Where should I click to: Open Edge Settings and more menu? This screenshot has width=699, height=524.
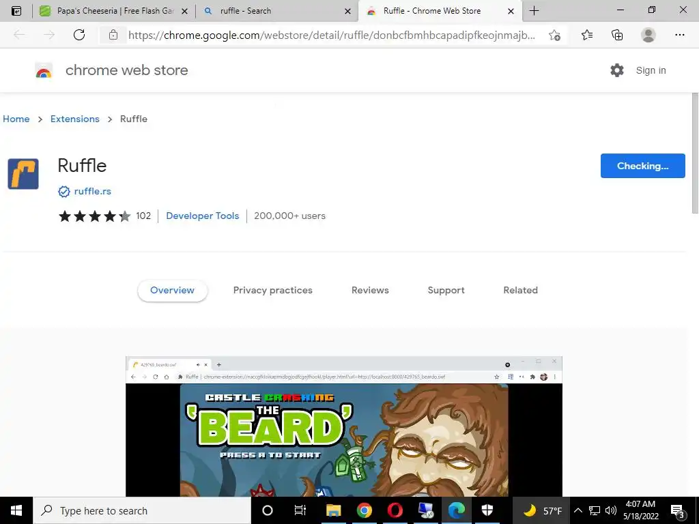[x=679, y=35]
